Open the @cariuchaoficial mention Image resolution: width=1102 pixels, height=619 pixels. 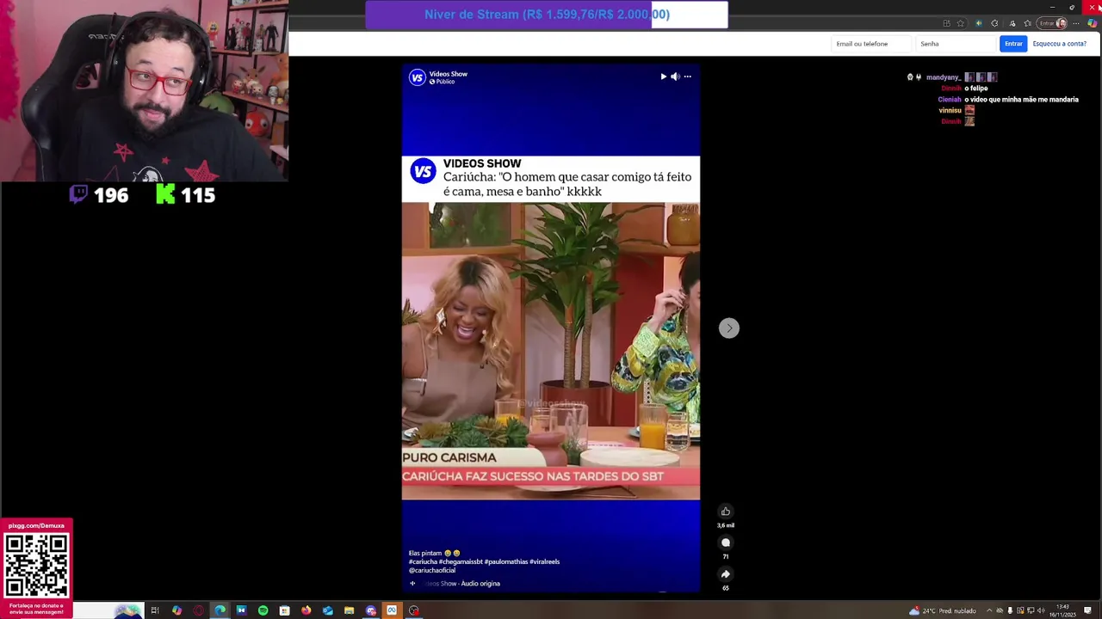[432, 570]
